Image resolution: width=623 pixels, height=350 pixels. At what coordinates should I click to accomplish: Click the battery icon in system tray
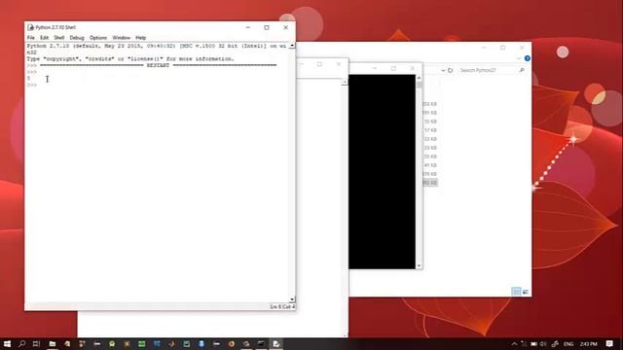tap(533, 343)
